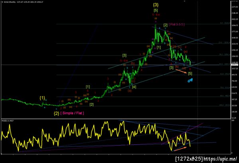Click the orange arrow pointing at [5]
Screen dimensions: 239x163
pos(181,71)
